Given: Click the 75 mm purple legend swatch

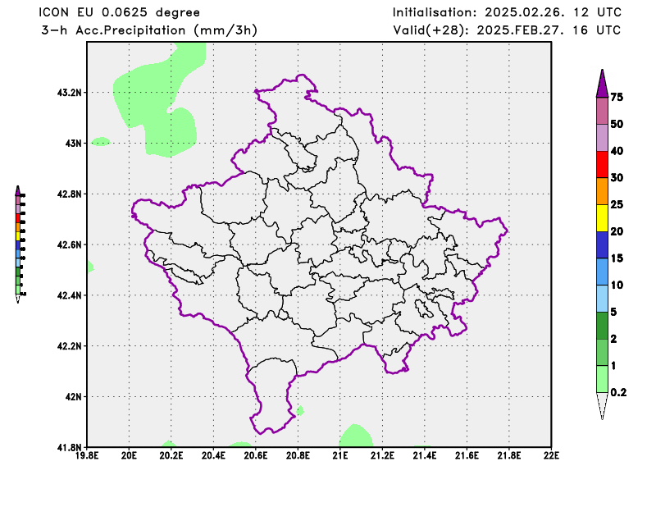Looking at the screenshot, I should tap(602, 84).
